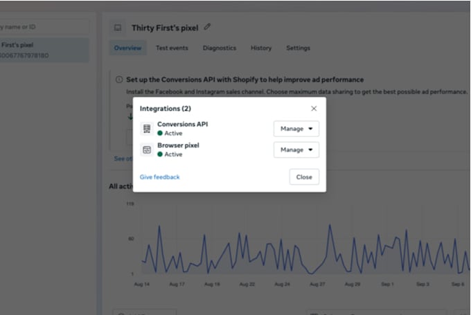Screen dimensions: 471x315
Task: Open the History tab
Action: click(260, 48)
